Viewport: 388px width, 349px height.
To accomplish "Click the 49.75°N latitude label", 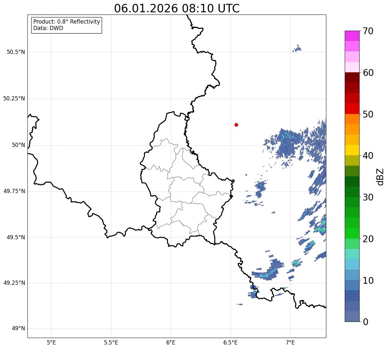I will click(x=14, y=191).
